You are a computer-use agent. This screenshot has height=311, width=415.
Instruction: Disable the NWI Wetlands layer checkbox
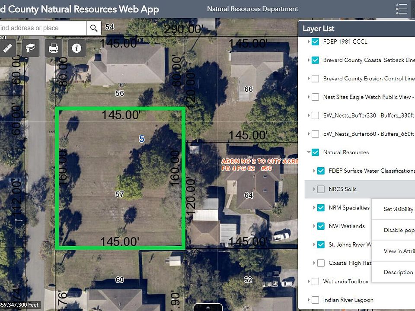[x=321, y=226]
